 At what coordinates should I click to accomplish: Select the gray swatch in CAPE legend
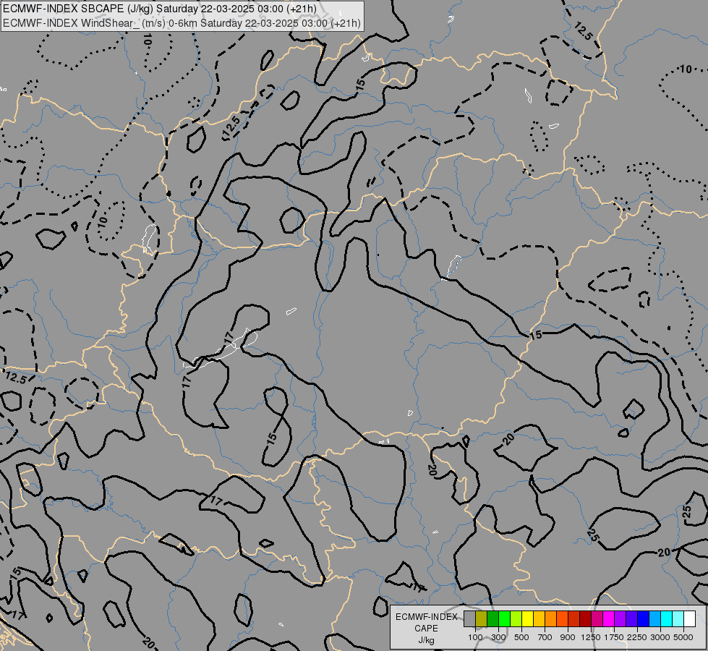pos(469,618)
